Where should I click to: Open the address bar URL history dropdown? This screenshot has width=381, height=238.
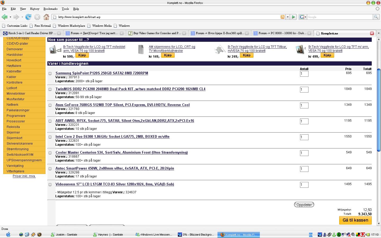coord(288,17)
